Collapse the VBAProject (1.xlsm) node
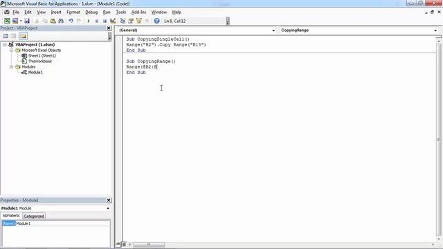 5,44
